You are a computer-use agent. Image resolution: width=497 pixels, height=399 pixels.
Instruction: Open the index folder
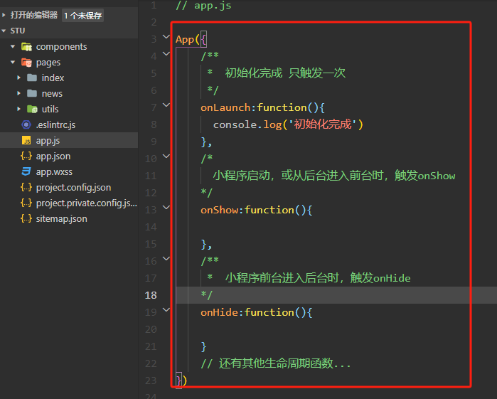click(x=53, y=78)
